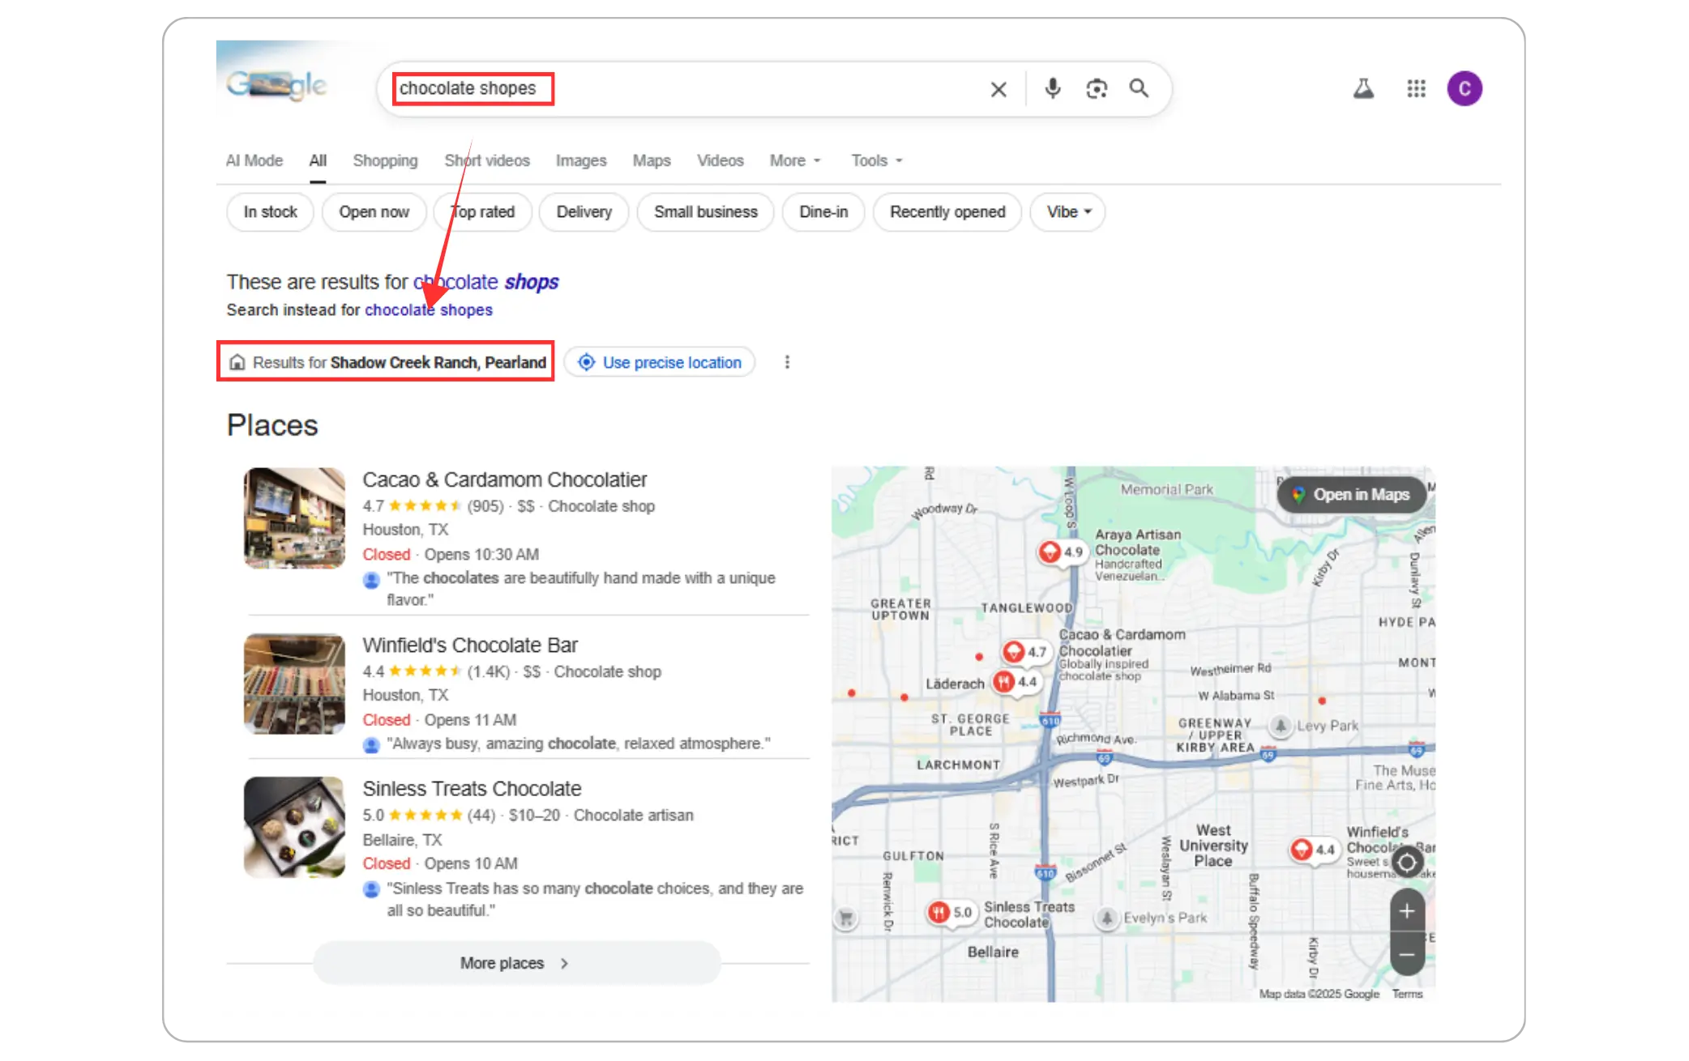Open Search Labs flask icon

click(1363, 88)
